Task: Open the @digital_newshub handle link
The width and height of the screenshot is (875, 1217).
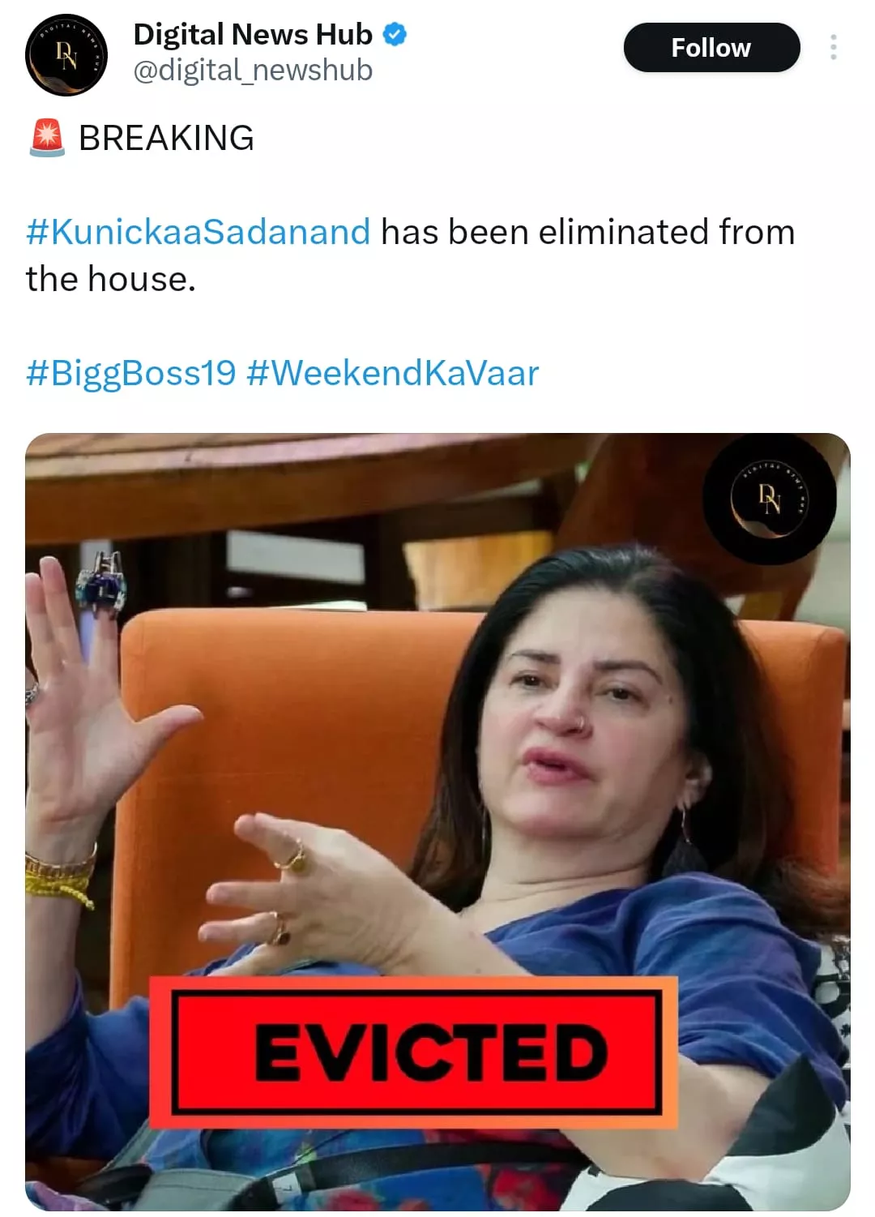Action: coord(252,71)
